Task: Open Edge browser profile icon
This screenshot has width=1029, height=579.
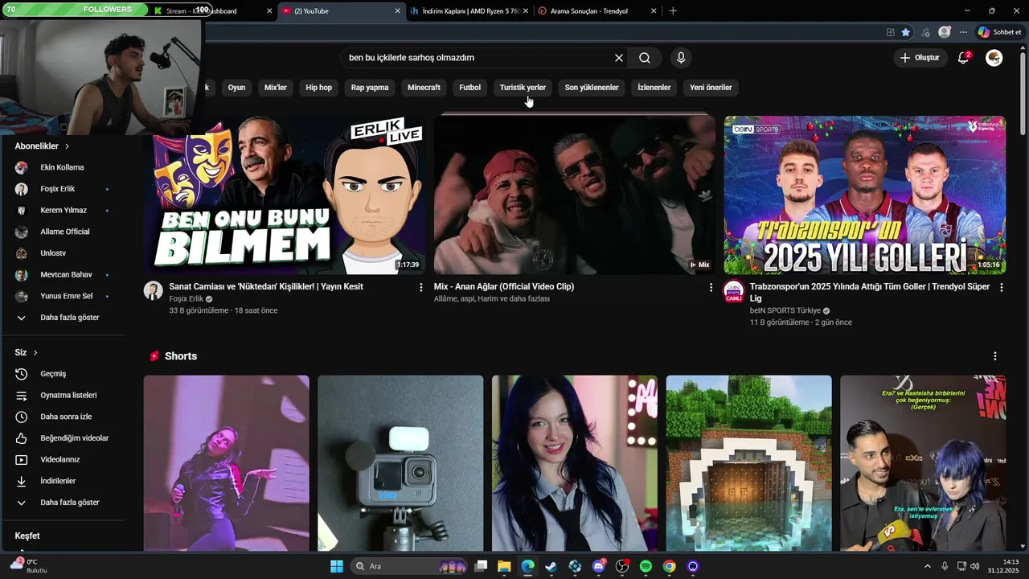Action: pos(945,32)
